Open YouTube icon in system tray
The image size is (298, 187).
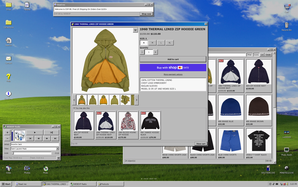tap(277, 184)
